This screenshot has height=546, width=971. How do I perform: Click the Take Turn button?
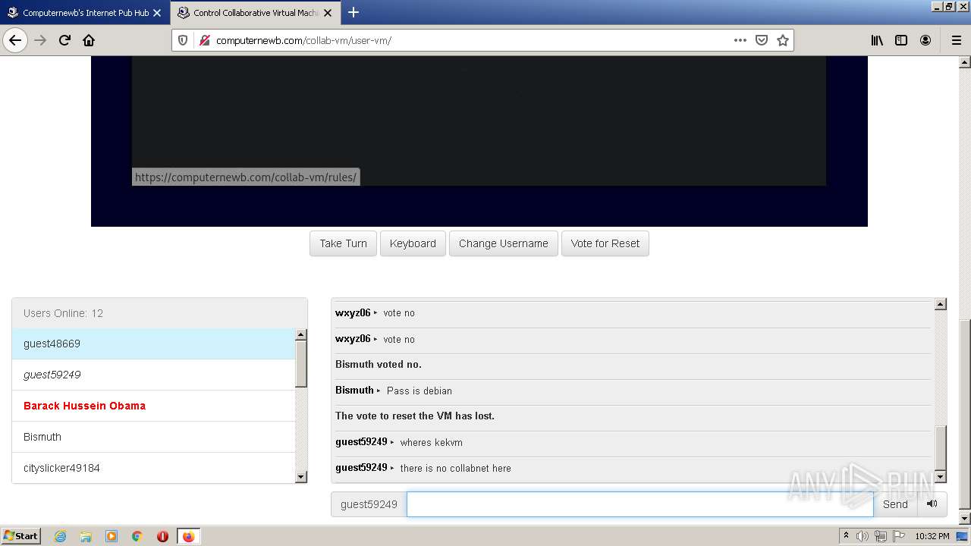point(343,243)
